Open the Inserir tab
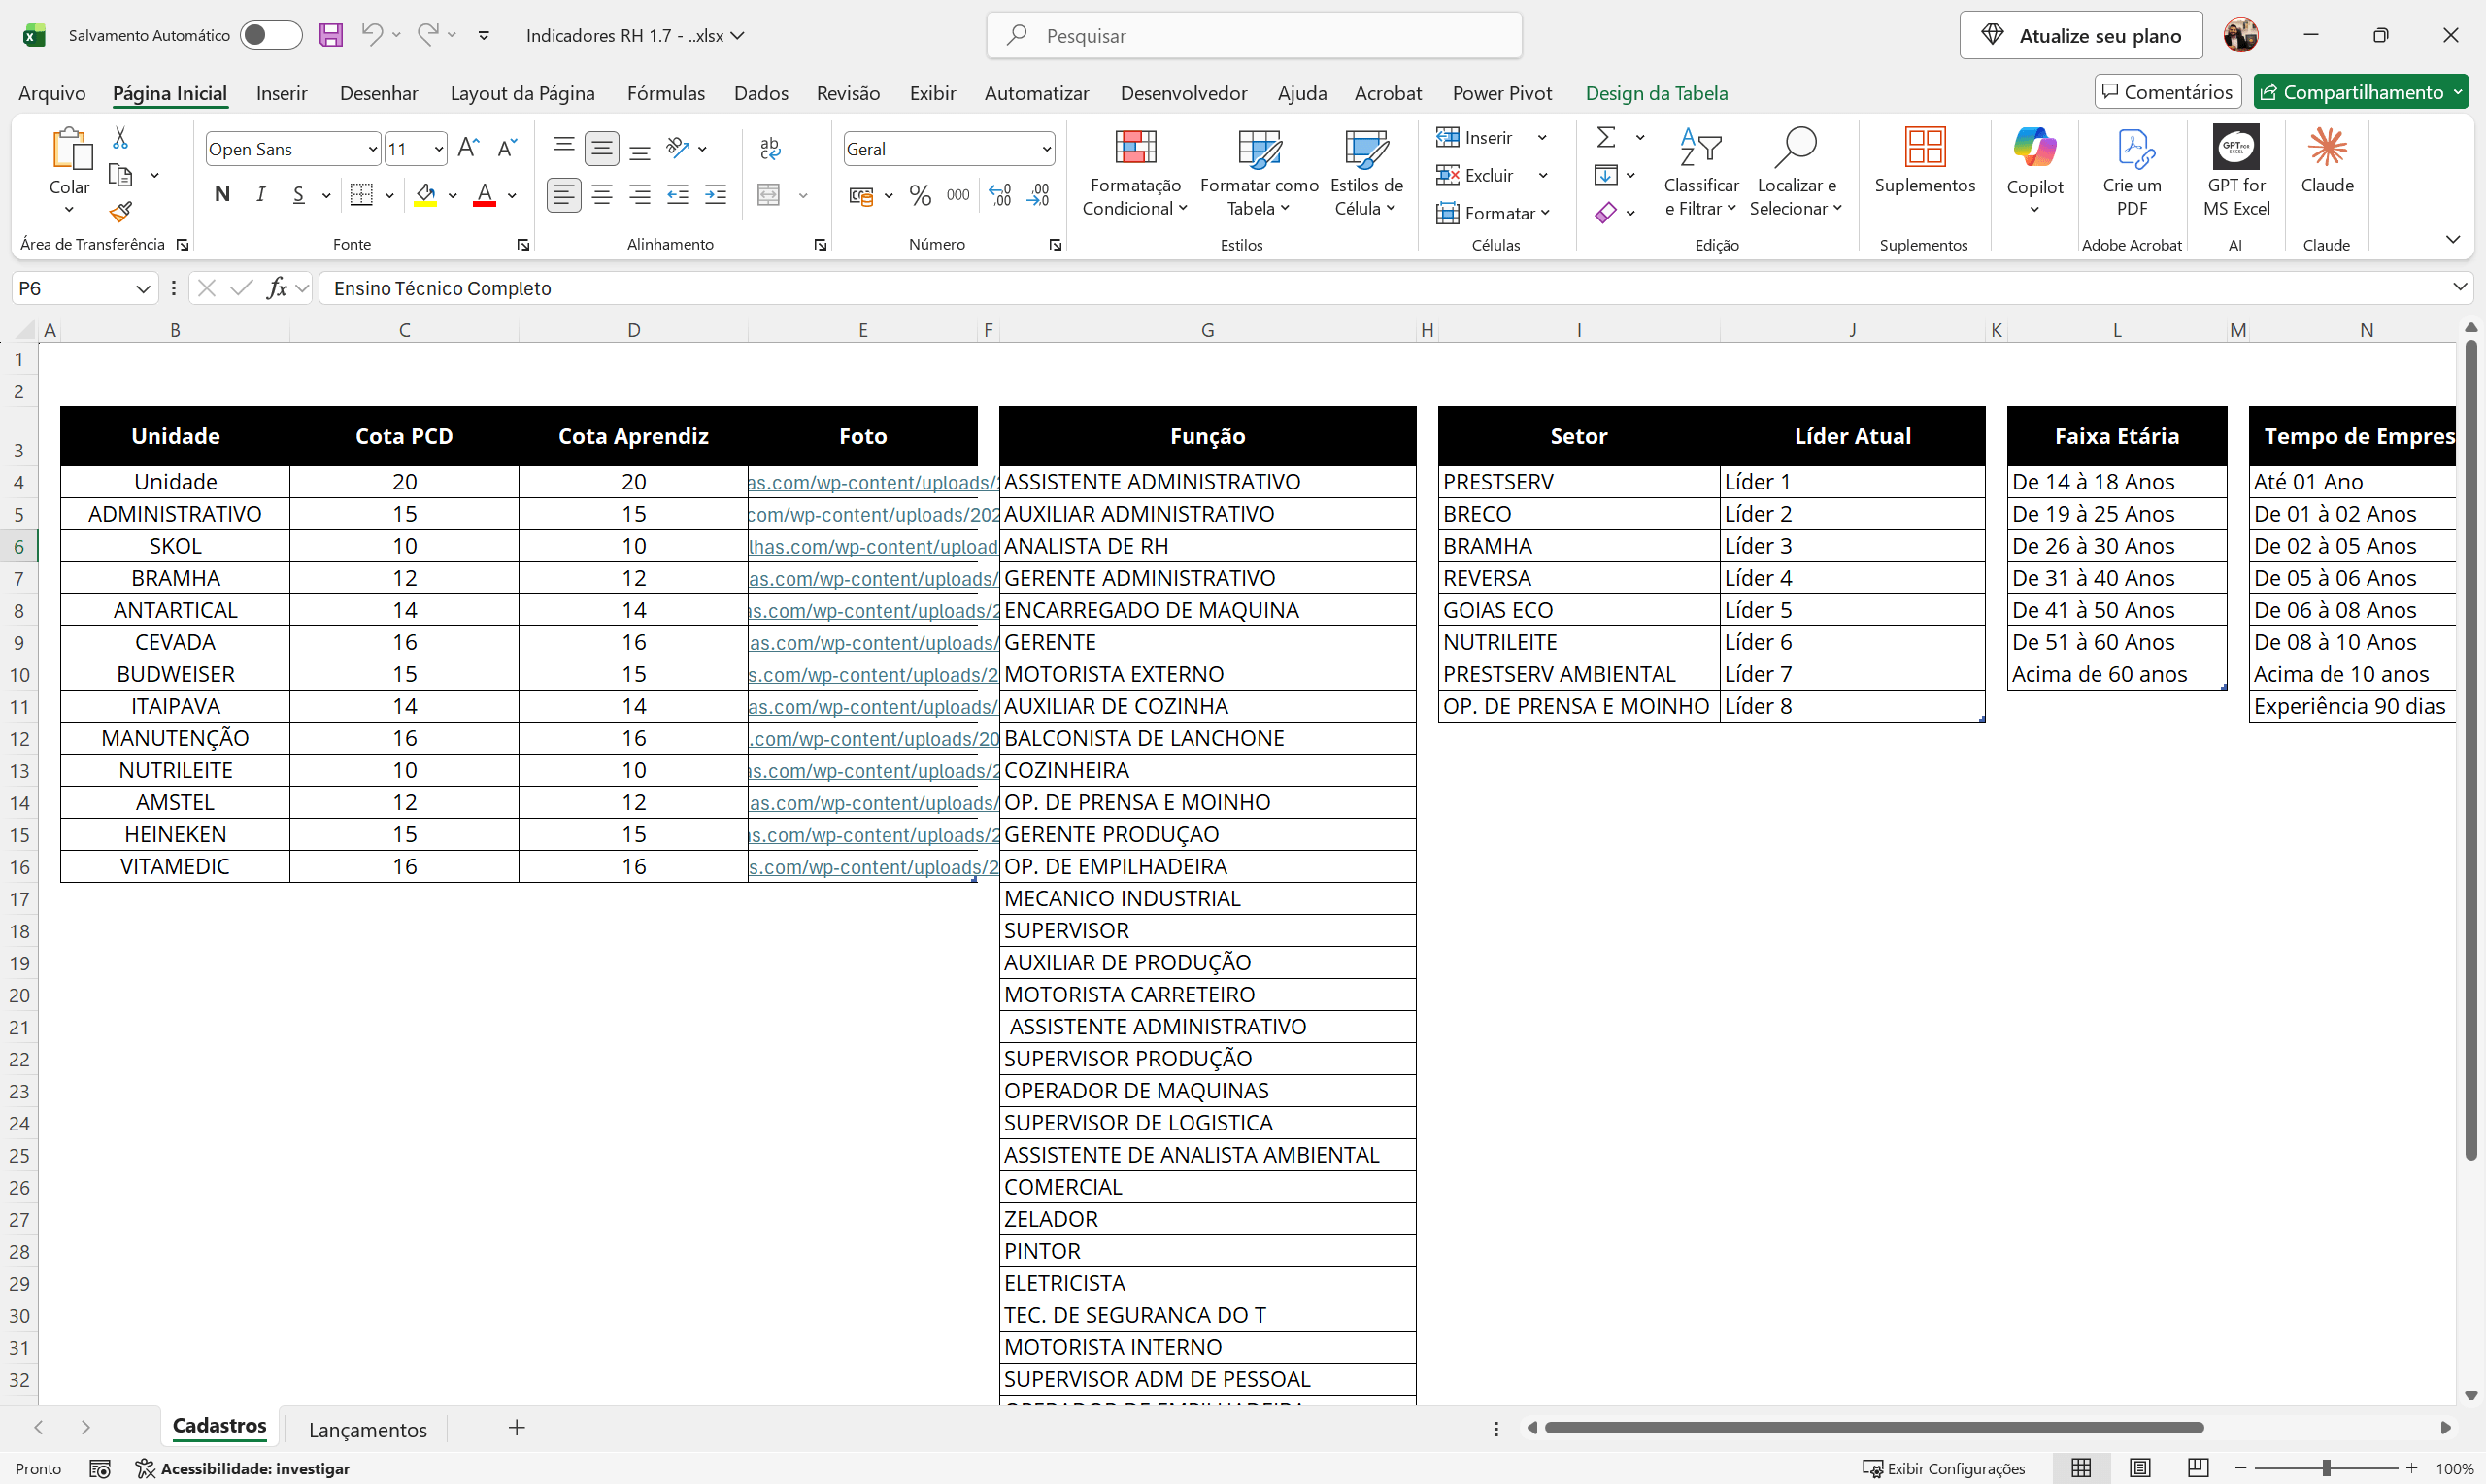The height and width of the screenshot is (1484, 2486). [x=281, y=93]
